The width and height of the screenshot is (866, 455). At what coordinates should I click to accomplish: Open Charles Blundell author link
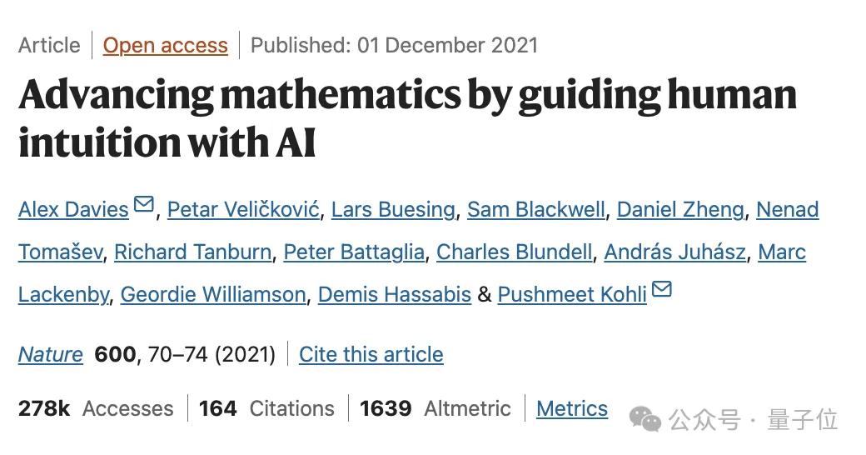515,252
